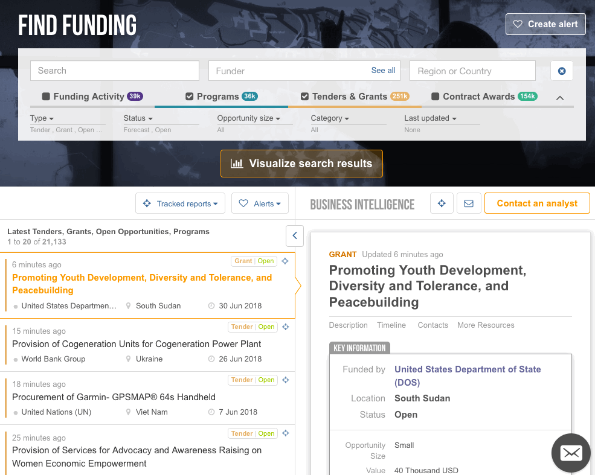Toggle the Funding Activity checkbox
The image size is (595, 475).
[46, 97]
